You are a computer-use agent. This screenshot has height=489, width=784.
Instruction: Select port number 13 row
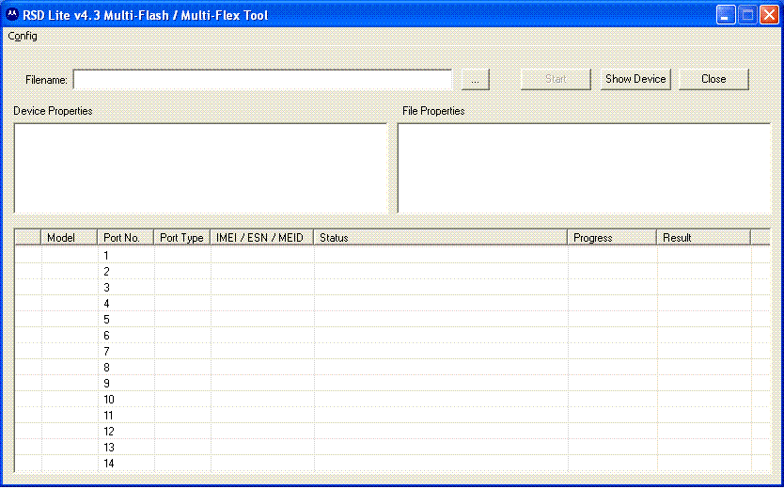click(393, 448)
